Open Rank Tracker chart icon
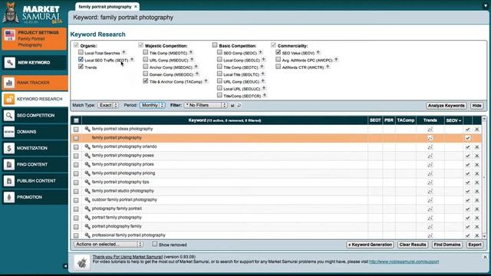The width and height of the screenshot is (491, 276). coord(9,83)
